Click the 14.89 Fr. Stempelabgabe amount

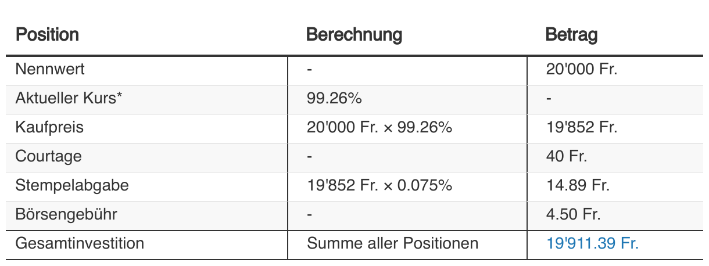[577, 185]
